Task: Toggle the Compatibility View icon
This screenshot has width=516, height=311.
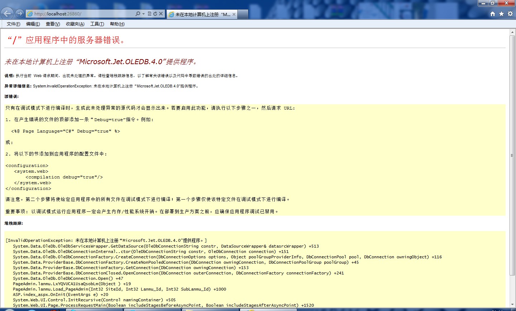Action: pos(149,14)
